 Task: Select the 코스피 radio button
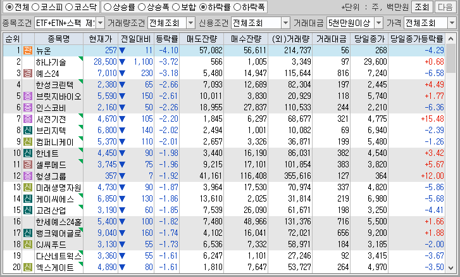pyautogui.click(x=36, y=7)
